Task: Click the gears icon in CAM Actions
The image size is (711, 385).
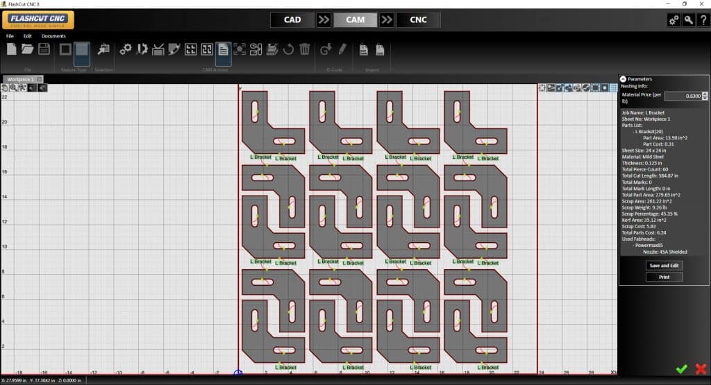Action: pyautogui.click(x=126, y=49)
